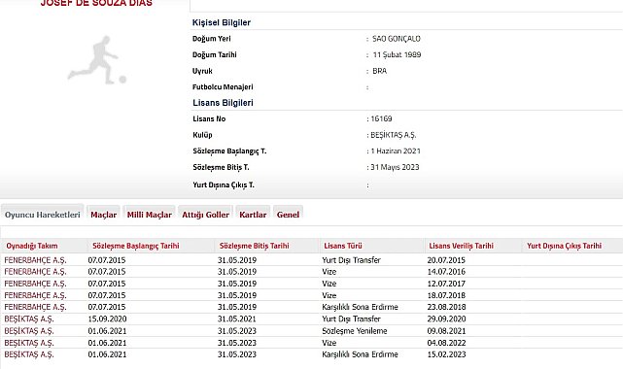Select license date 12.07.2017

(x=446, y=284)
